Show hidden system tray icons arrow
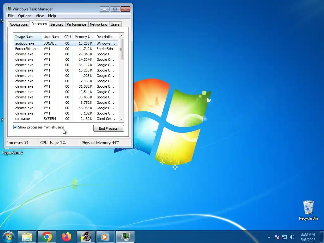The width and height of the screenshot is (324, 243). point(269,237)
